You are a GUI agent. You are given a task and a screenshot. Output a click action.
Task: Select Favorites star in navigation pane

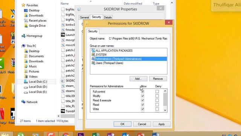[23, 5]
